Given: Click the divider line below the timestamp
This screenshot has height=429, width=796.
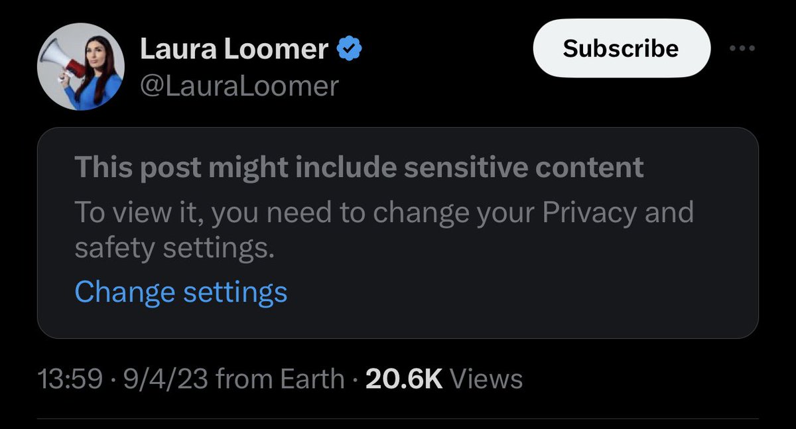Looking at the screenshot, I should [398, 419].
